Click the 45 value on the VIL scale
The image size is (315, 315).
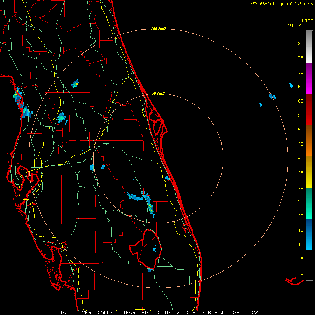tap(301, 144)
